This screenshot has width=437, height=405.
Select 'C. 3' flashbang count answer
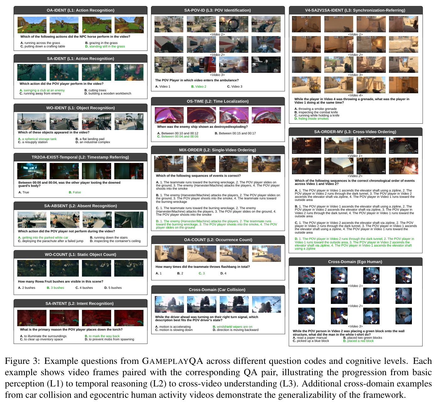(x=202, y=273)
